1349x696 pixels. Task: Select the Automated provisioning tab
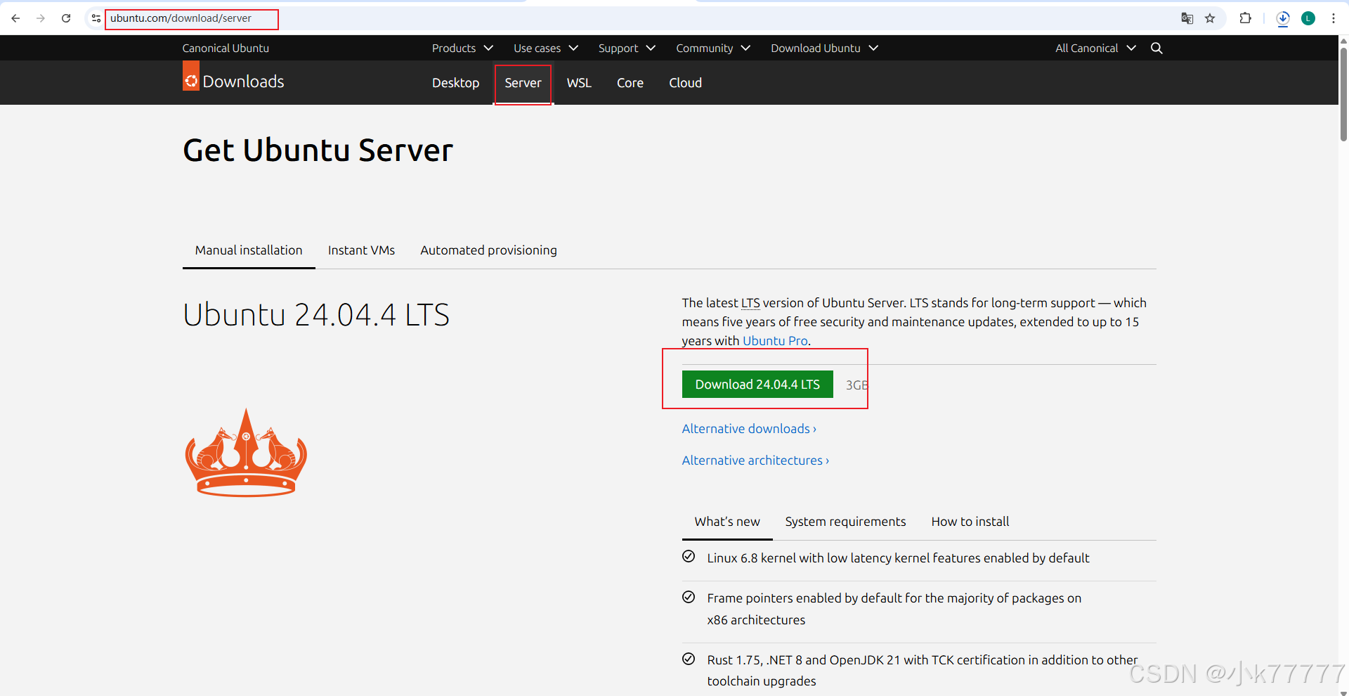point(488,250)
